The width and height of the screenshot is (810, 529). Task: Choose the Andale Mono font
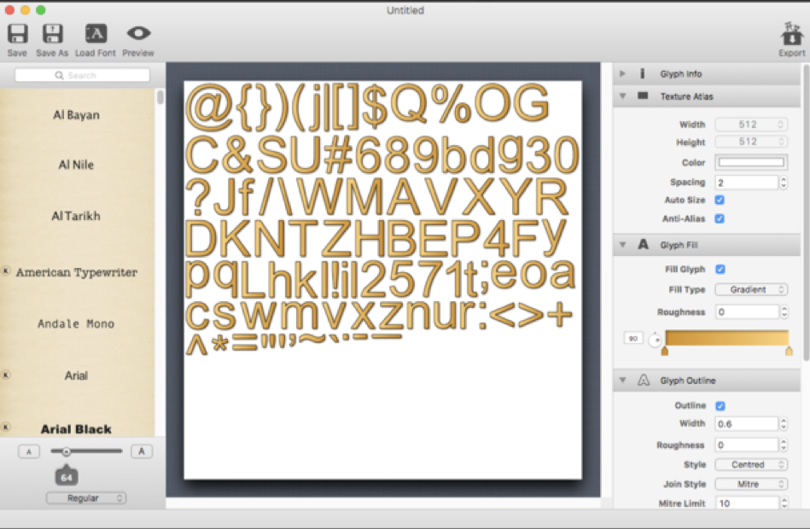click(76, 324)
